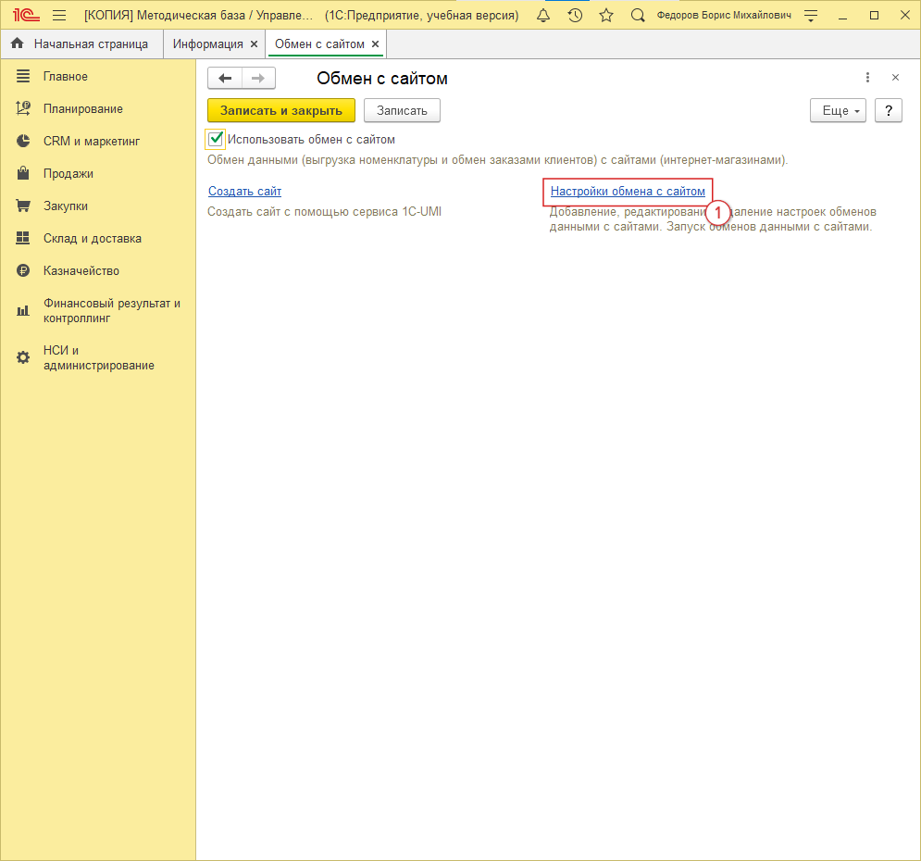Open the three-dot form options

coord(867,78)
